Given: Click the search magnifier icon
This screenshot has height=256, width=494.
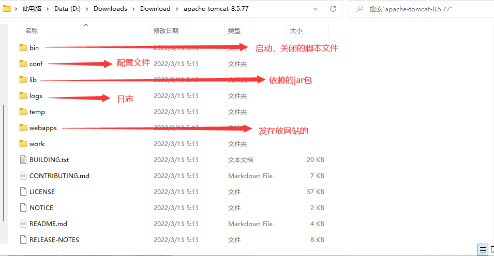Looking at the screenshot, I should click(x=360, y=9).
